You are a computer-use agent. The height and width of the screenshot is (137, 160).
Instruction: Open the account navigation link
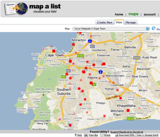tap(150, 14)
